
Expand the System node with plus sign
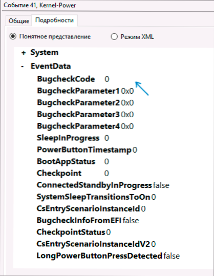click(24, 53)
